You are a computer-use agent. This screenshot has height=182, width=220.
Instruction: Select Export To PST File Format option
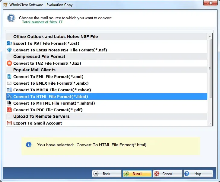tap(107, 43)
